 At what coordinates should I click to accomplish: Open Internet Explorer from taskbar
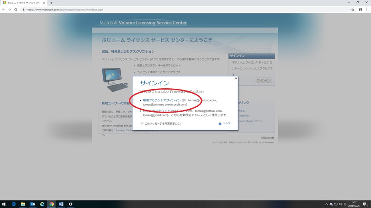point(42,204)
